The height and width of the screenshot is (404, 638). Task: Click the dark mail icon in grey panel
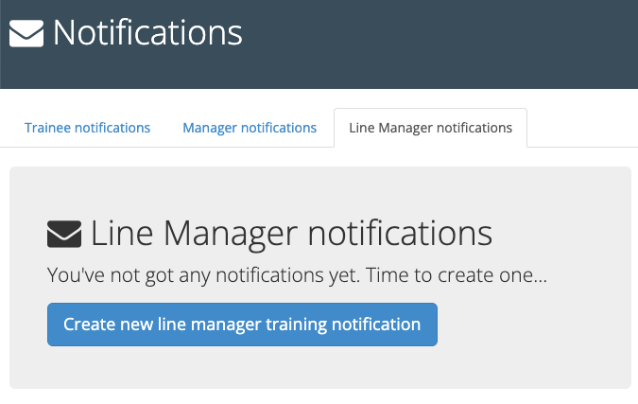click(64, 233)
